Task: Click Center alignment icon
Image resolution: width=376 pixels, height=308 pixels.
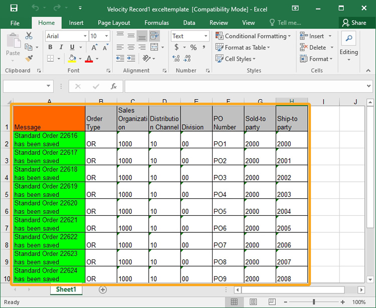Action: pyautogui.click(x=131, y=47)
